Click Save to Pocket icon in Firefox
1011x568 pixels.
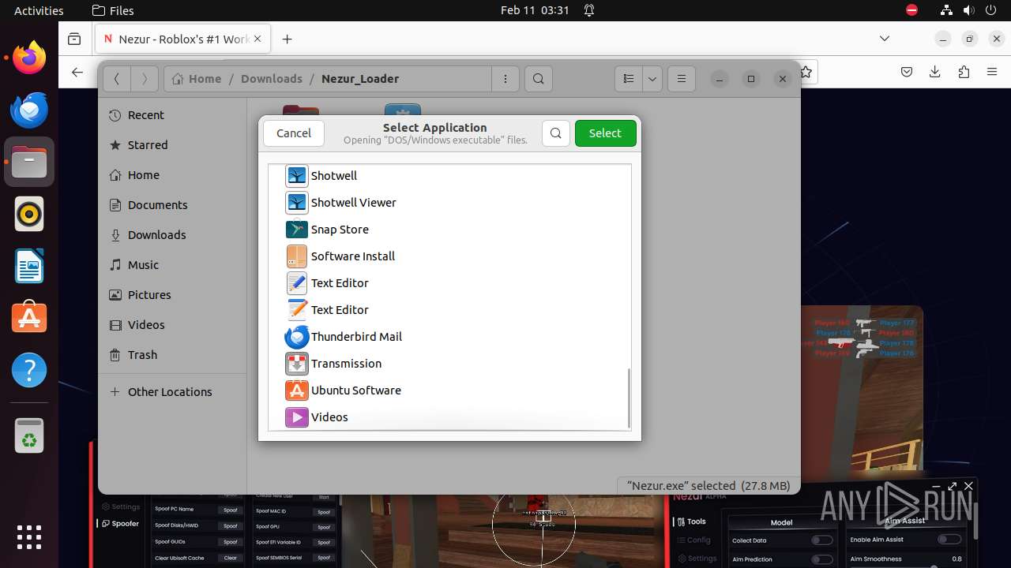907,72
